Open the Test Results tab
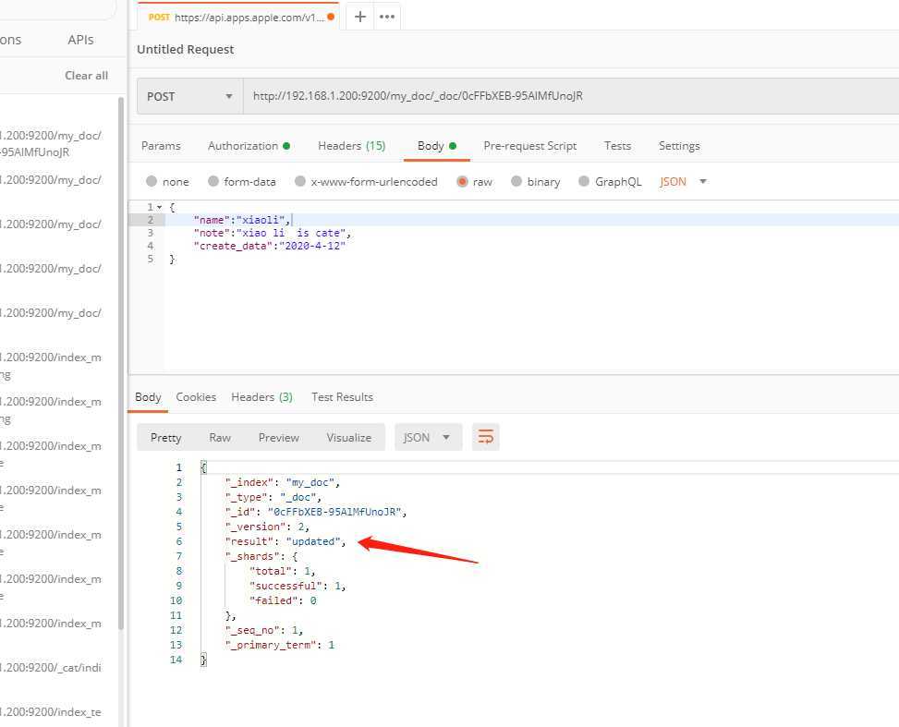Viewport: 899px width, 727px height. [342, 396]
